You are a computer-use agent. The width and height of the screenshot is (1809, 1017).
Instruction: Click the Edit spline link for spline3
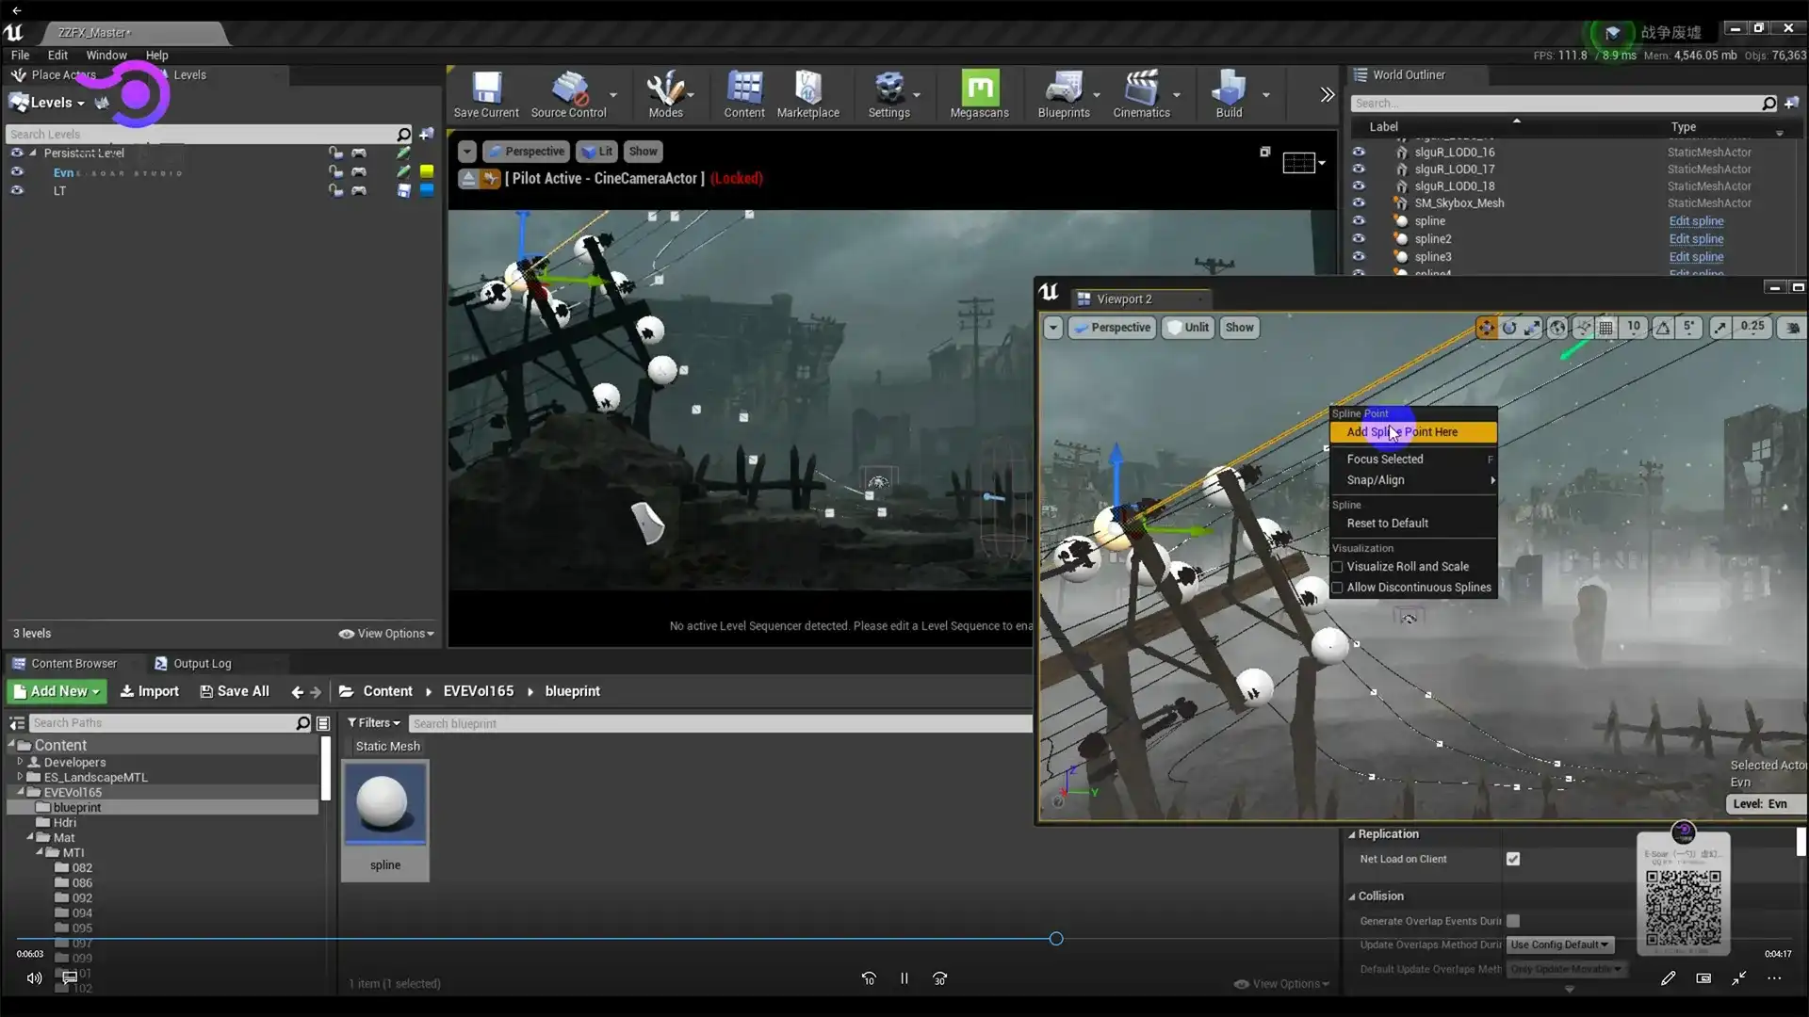(x=1696, y=256)
